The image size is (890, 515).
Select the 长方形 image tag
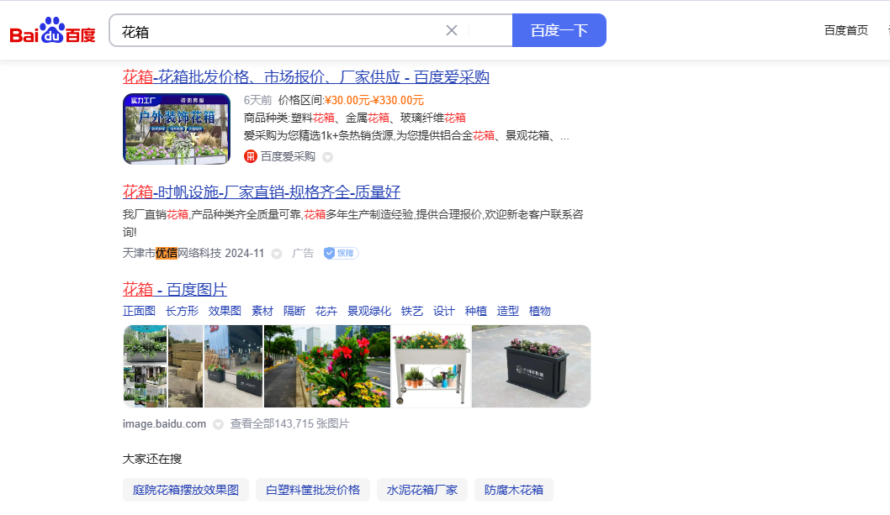pos(182,311)
